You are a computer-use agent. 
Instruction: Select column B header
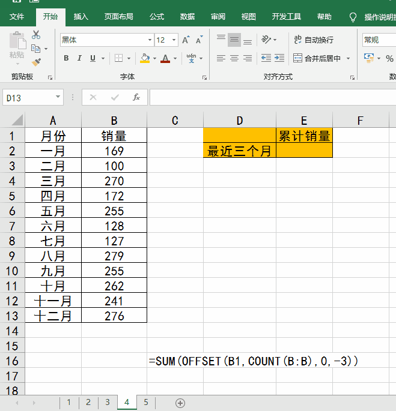[114, 121]
